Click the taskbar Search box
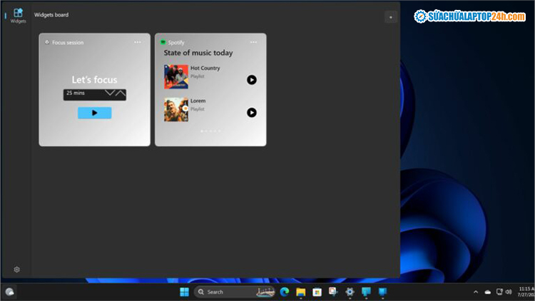535x301 pixels. coord(235,292)
